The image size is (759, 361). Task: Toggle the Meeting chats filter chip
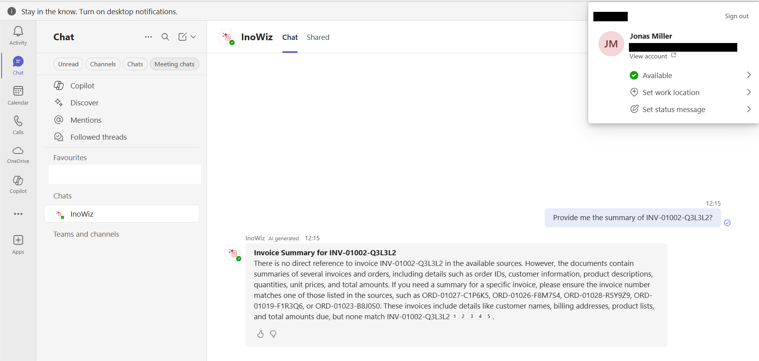(174, 64)
